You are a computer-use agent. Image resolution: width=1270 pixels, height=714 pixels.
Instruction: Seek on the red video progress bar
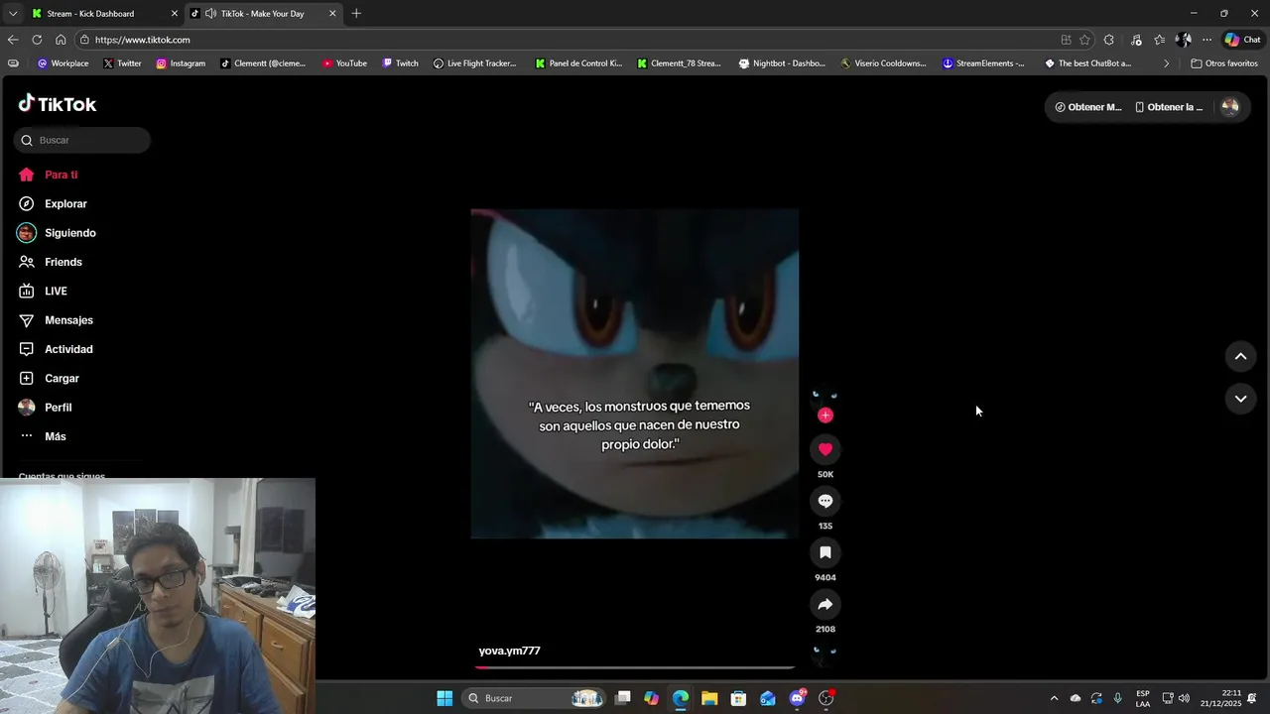click(x=635, y=667)
